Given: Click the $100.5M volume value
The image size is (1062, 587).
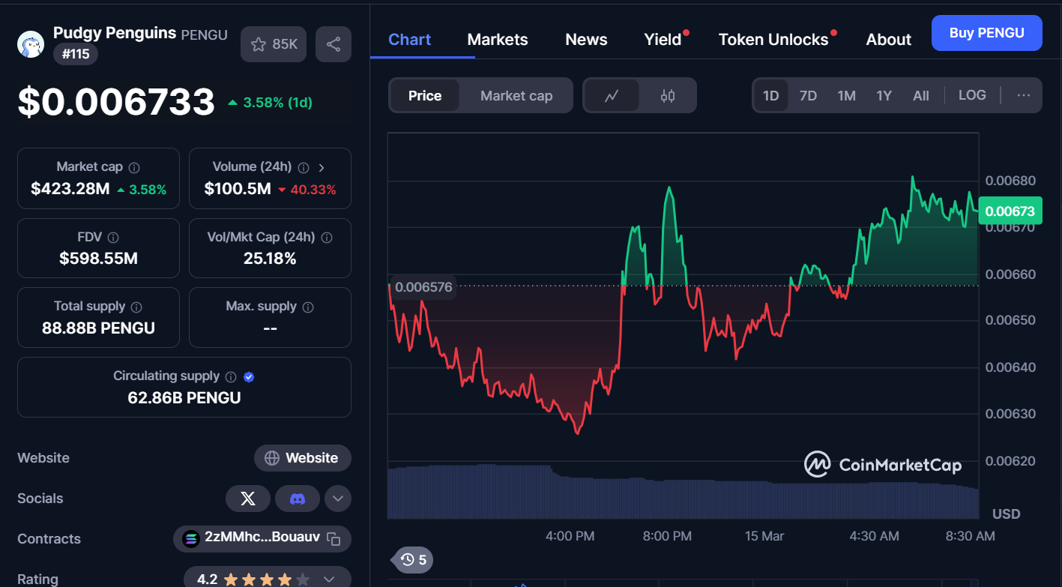Looking at the screenshot, I should point(238,189).
